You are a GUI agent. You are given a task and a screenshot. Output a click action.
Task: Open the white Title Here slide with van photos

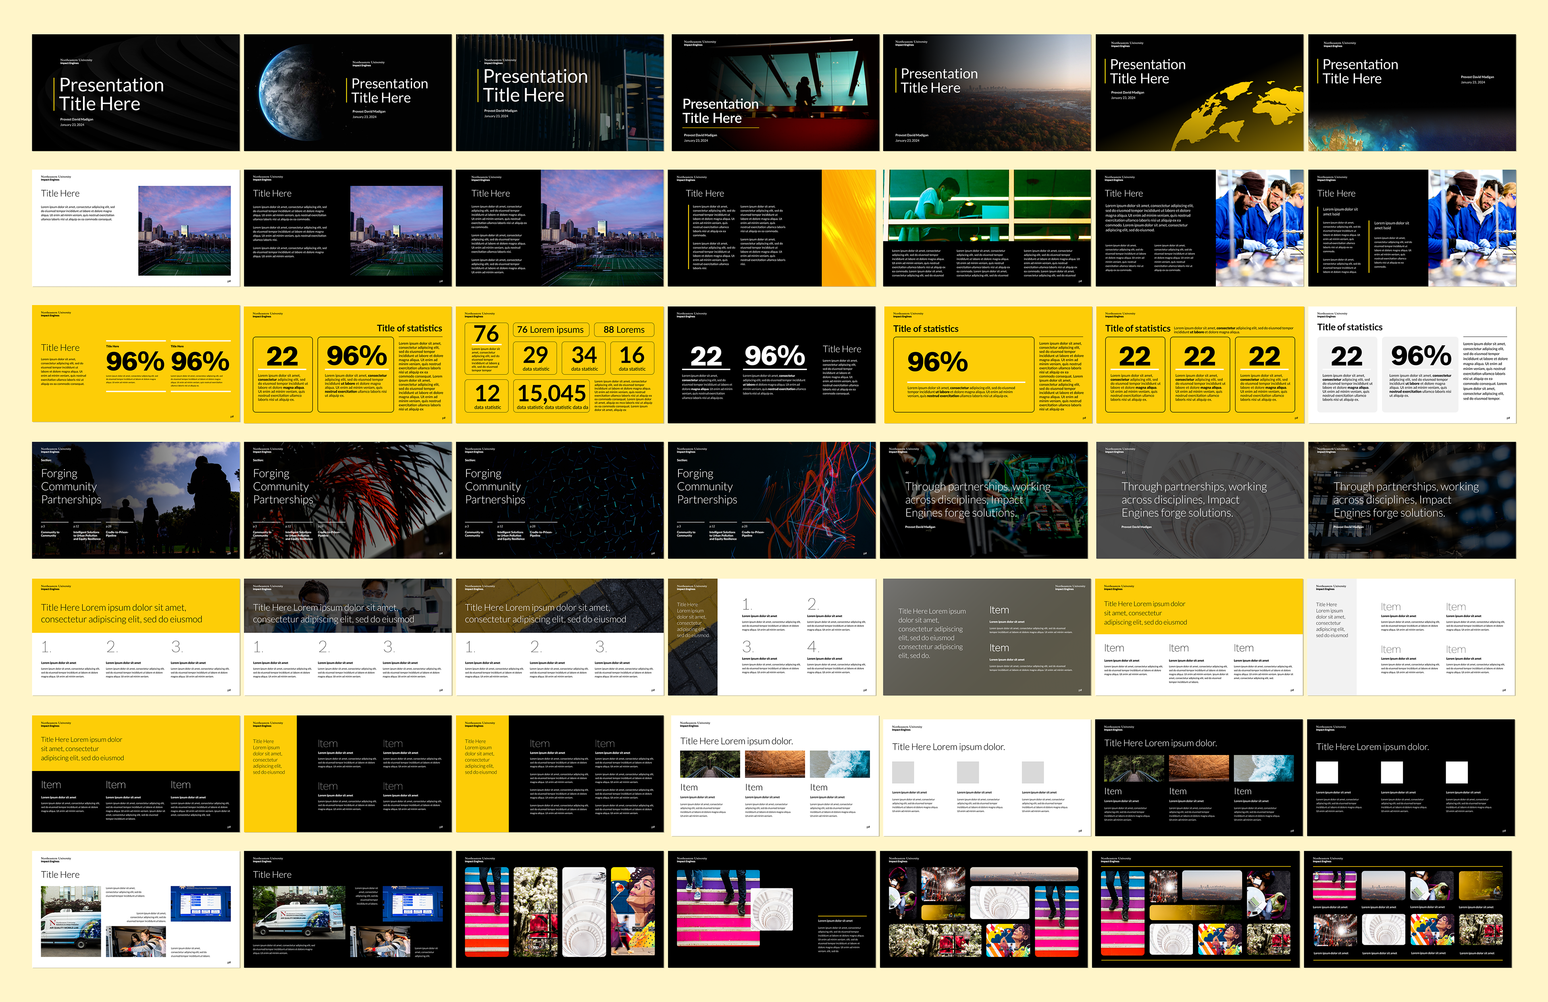136,909
